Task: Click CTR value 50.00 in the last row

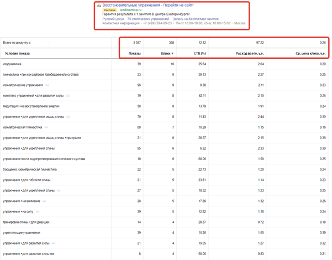Action: (202, 254)
